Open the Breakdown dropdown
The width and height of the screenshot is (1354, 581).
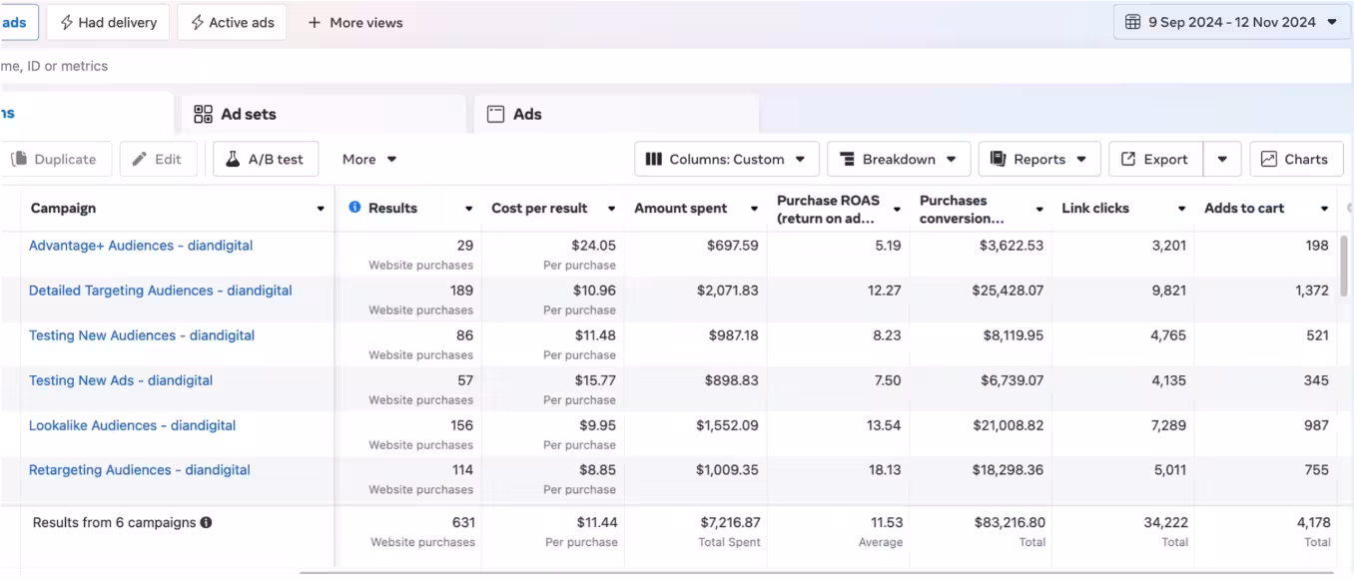click(899, 159)
